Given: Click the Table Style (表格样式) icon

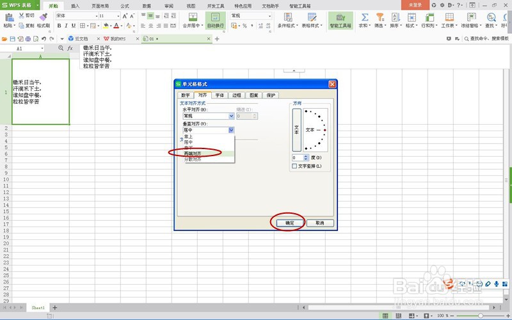Looking at the screenshot, I should [x=312, y=17].
